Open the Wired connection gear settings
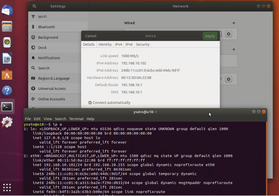279x196 pixels. pos(229,34)
